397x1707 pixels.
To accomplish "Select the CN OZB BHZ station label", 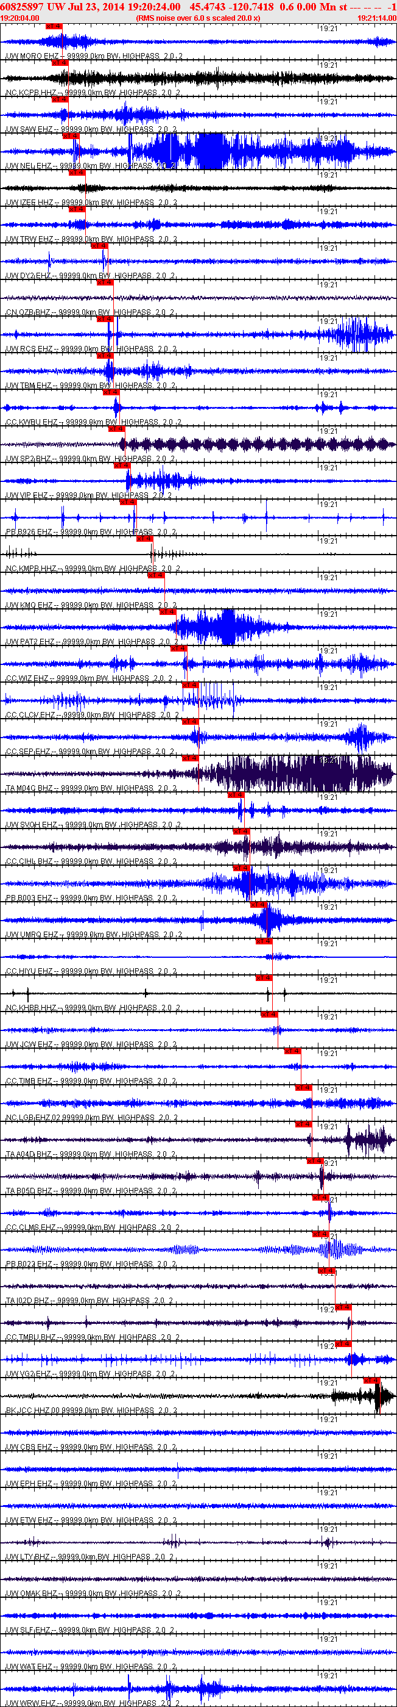I will pyautogui.click(x=90, y=312).
